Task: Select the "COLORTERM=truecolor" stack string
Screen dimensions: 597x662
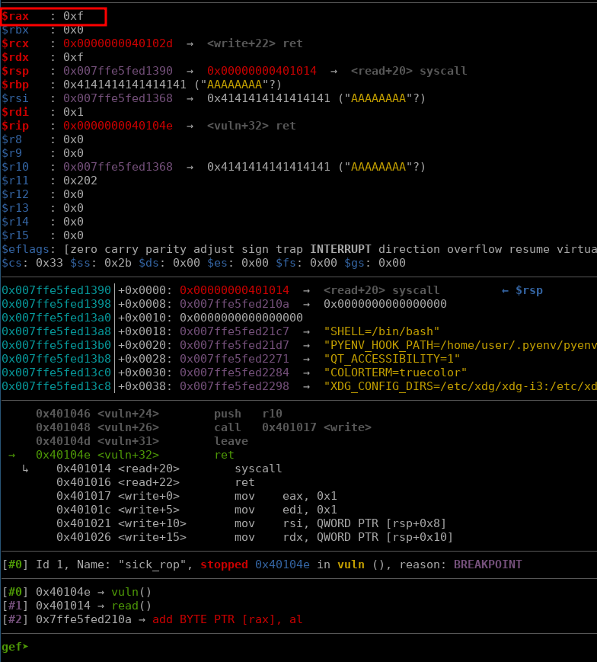Action: point(395,373)
